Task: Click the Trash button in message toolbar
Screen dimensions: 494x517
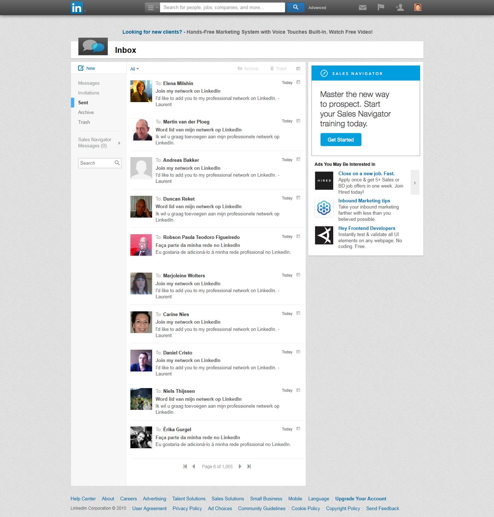Action: pyautogui.click(x=279, y=69)
